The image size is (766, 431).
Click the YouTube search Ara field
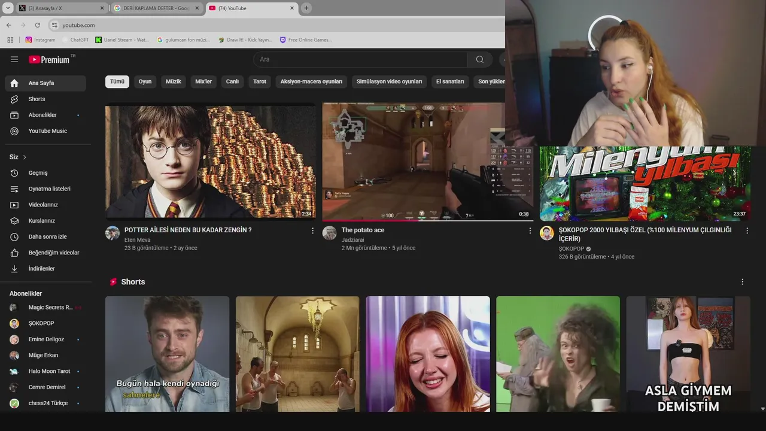click(x=360, y=59)
